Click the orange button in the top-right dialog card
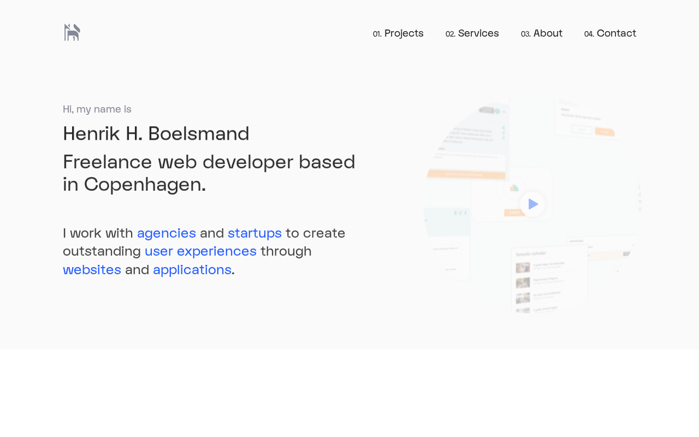Viewport: 699px width, 437px height. point(605,132)
